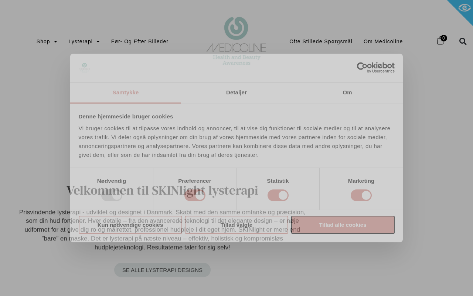The width and height of the screenshot is (473, 296).
Task: Click SE ALLE LYSTERAPI DESIGNS button
Action: [162, 270]
